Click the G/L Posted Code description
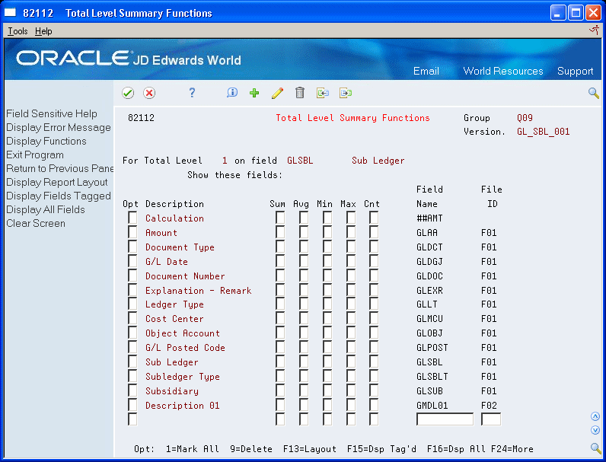Viewport: 606px width, 462px height. pos(185,348)
